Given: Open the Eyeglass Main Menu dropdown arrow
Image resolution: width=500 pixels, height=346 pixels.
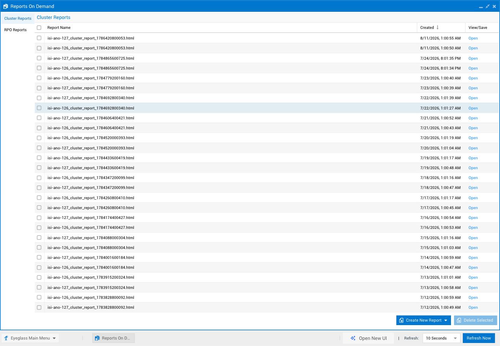Looking at the screenshot, I should pos(54,338).
